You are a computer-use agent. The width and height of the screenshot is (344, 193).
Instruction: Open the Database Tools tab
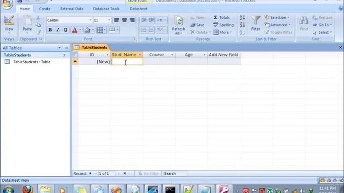106,9
